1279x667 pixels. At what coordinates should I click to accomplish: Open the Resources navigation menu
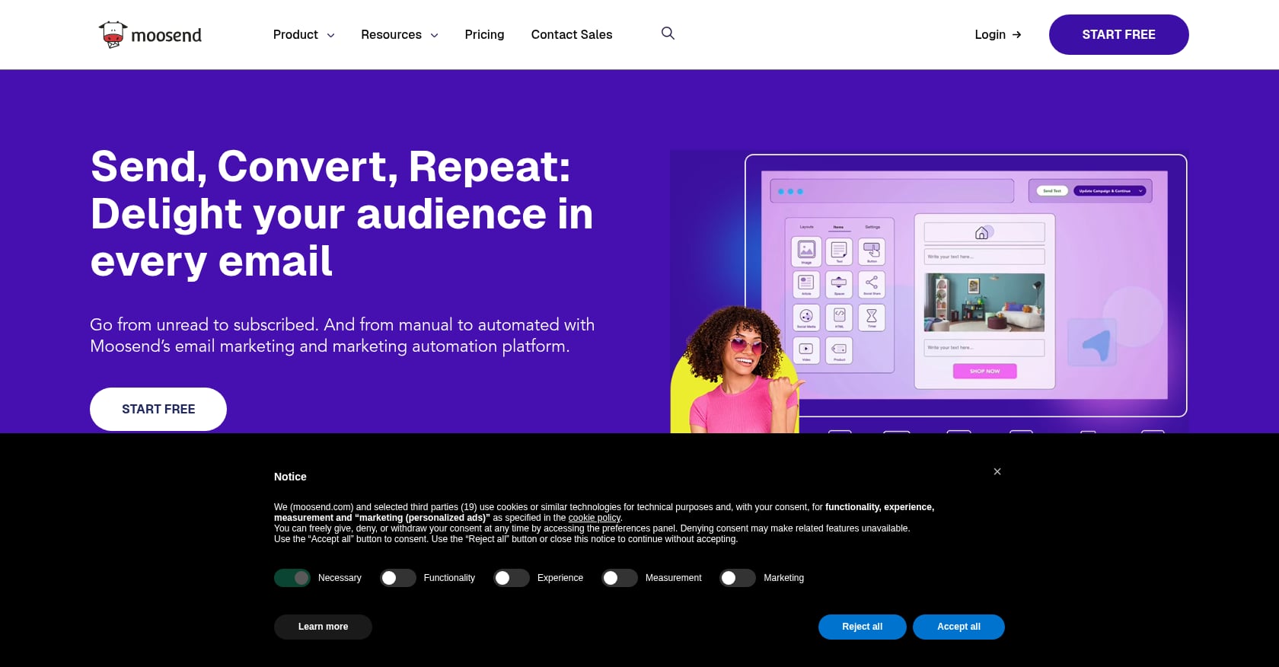(400, 35)
